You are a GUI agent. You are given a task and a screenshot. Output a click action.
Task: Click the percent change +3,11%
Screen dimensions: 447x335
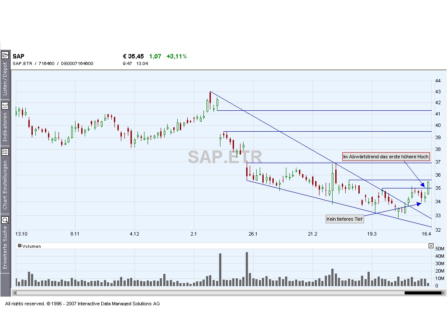[x=176, y=56]
